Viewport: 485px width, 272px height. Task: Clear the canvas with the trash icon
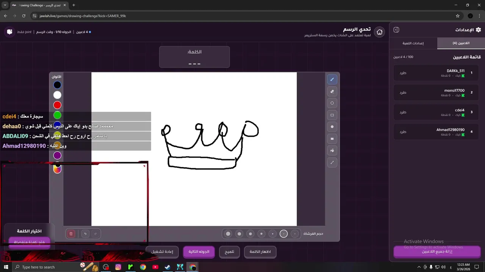(x=71, y=234)
